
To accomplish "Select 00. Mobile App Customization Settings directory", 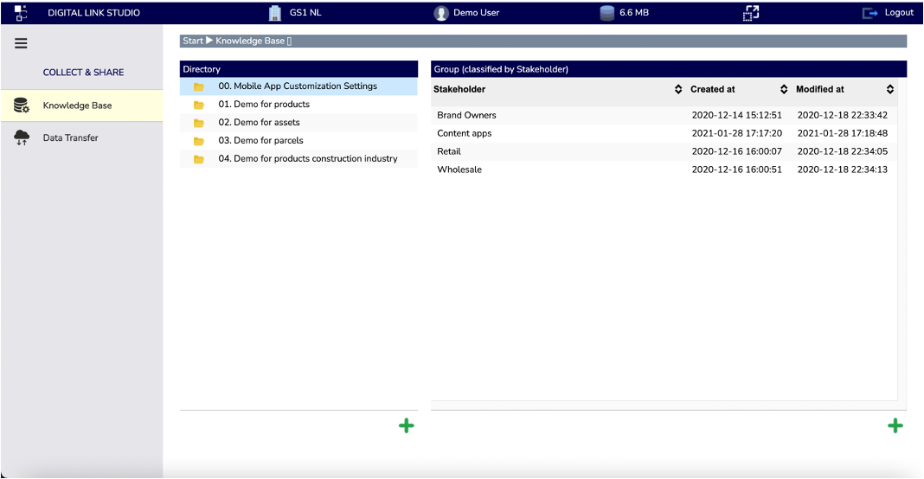I will pos(298,86).
